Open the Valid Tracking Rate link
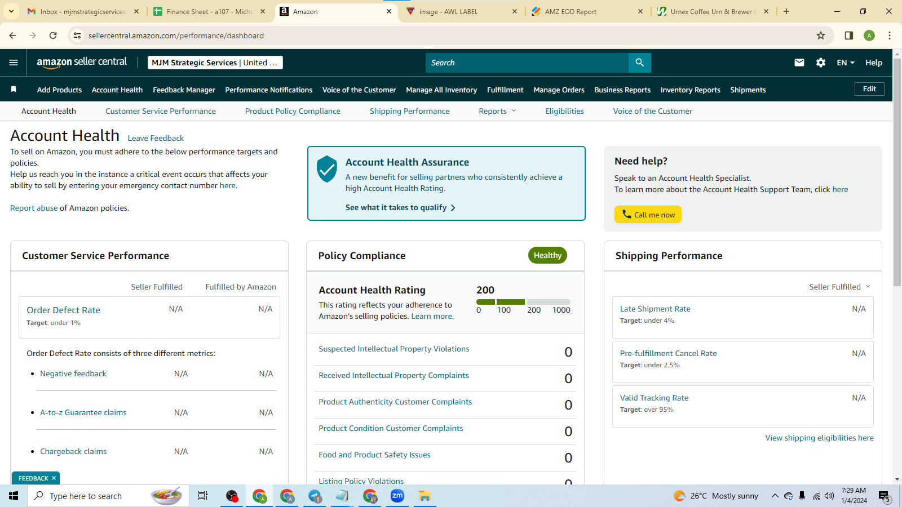This screenshot has height=507, width=902. 654,398
